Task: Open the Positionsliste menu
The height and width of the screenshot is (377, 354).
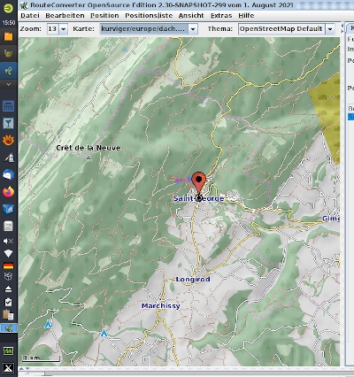Action: click(149, 16)
